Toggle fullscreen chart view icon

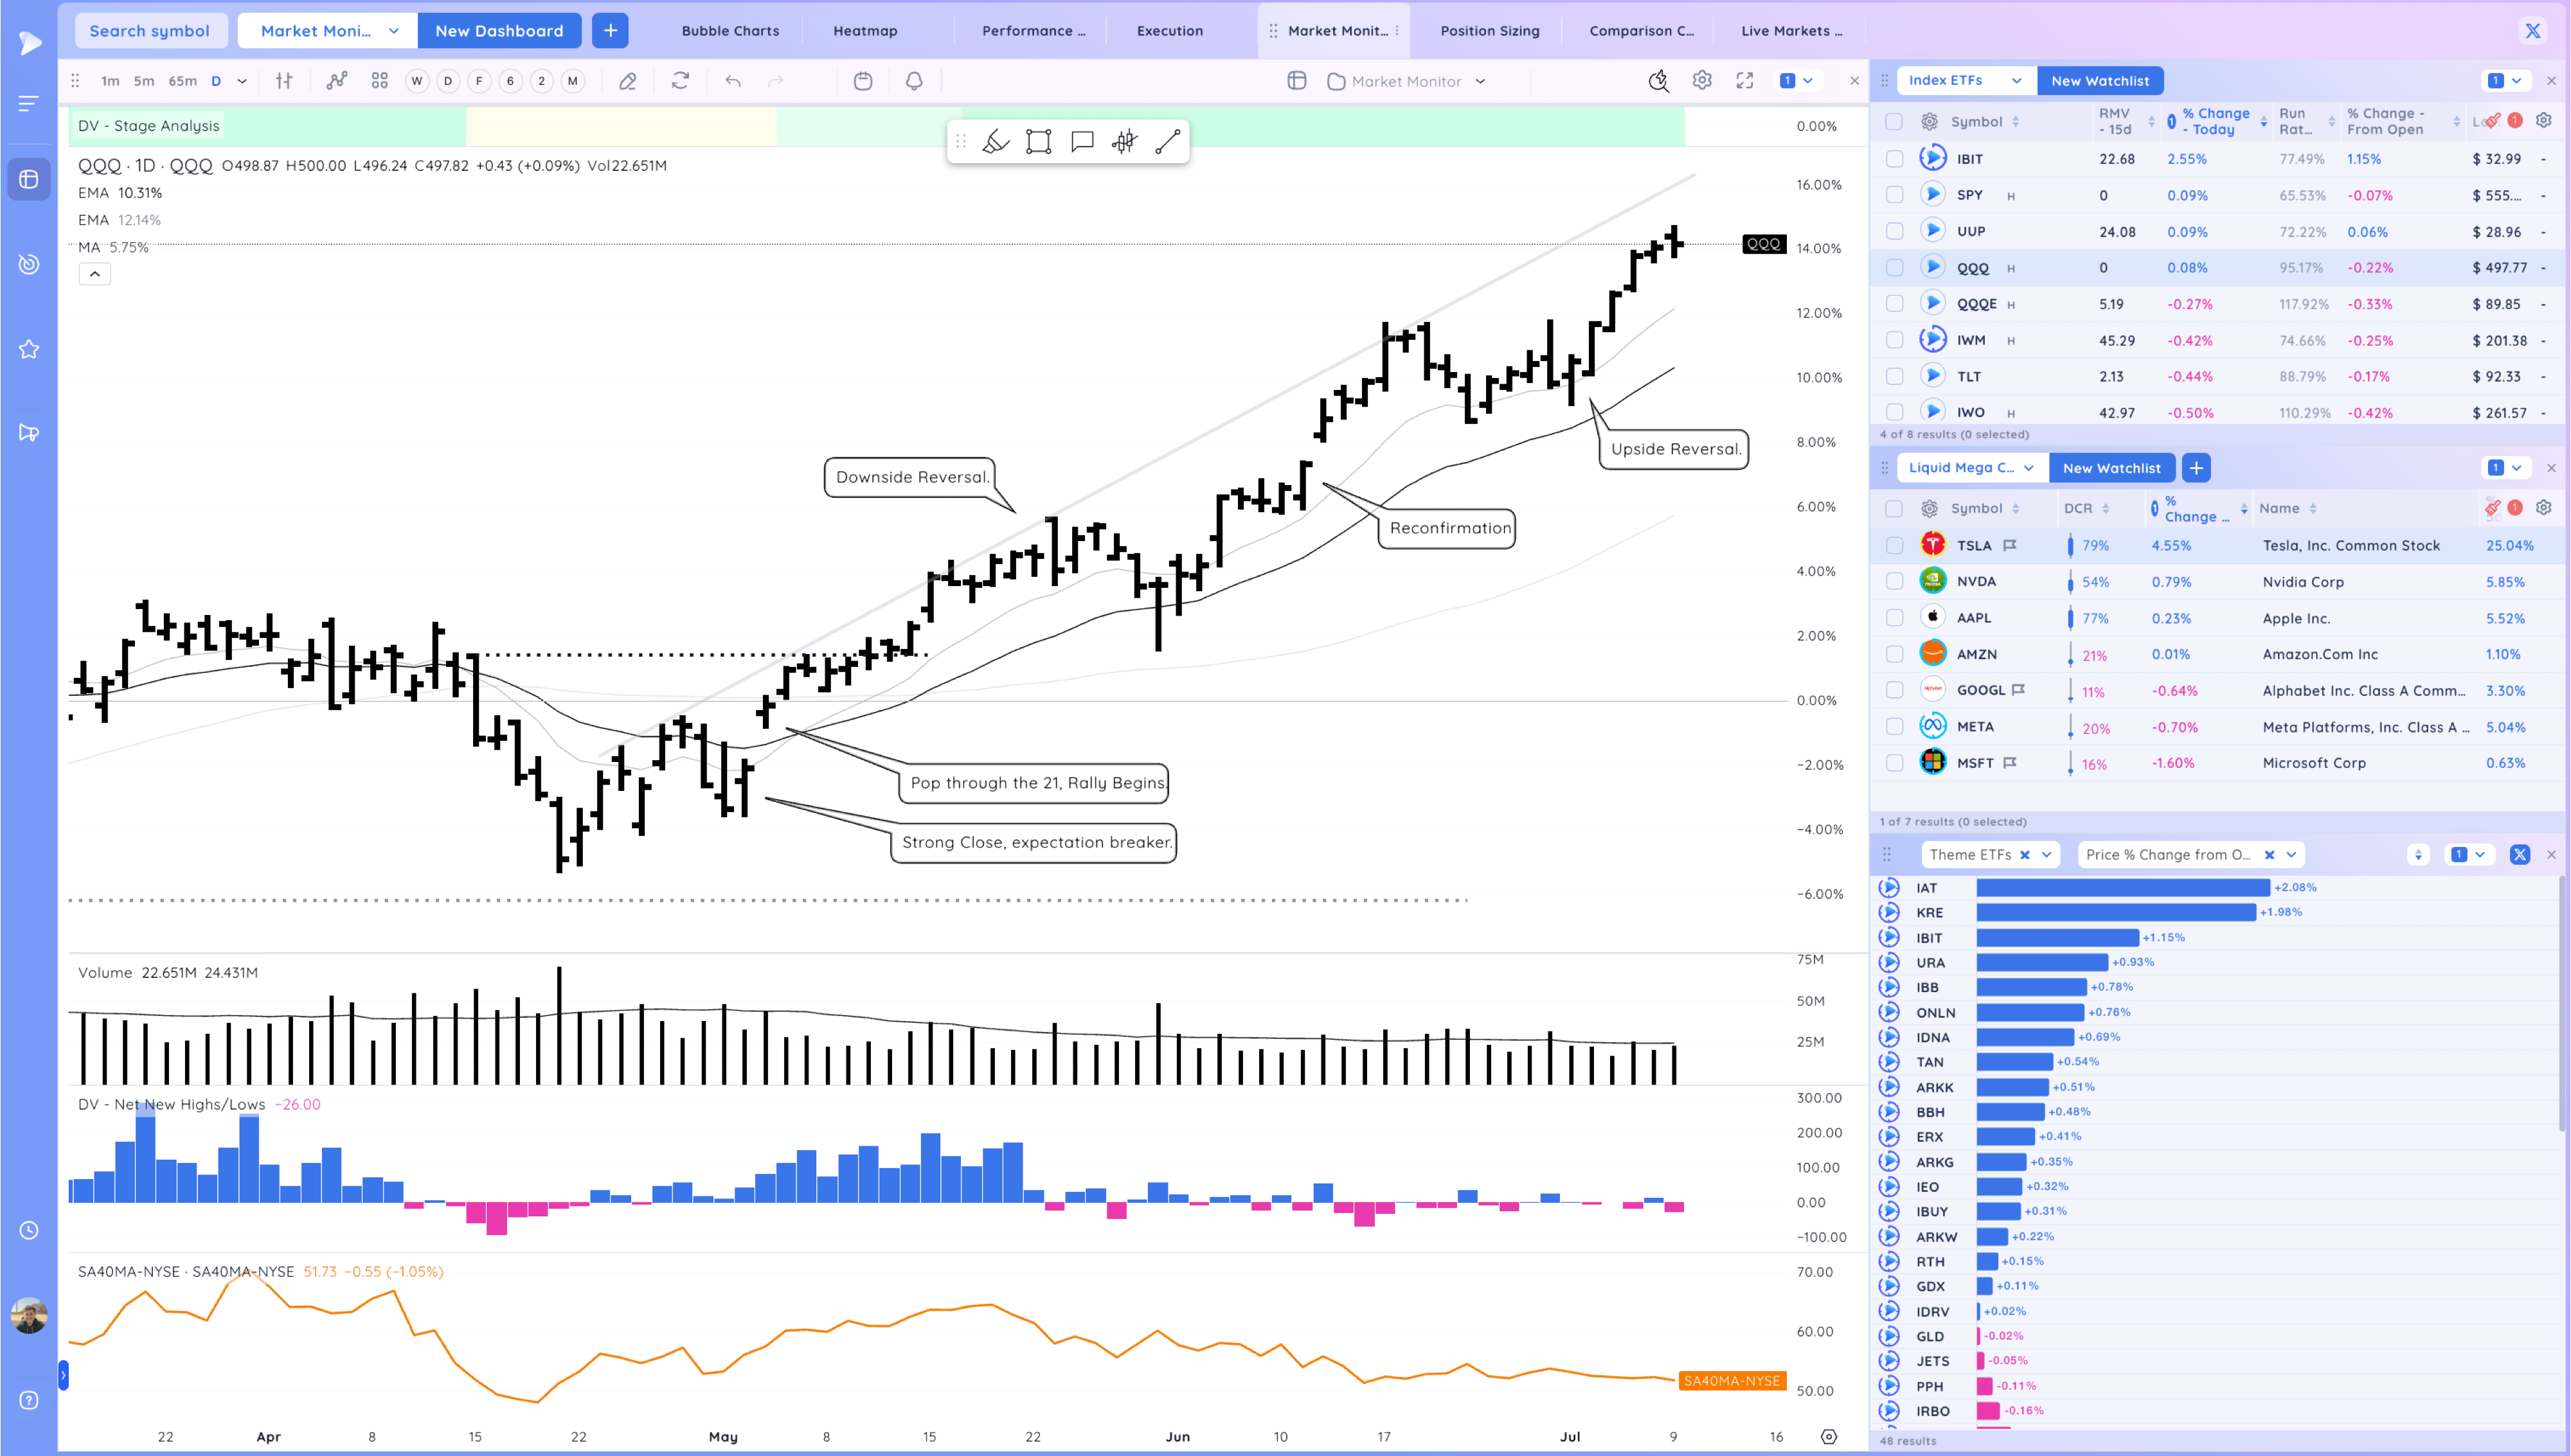click(1745, 81)
